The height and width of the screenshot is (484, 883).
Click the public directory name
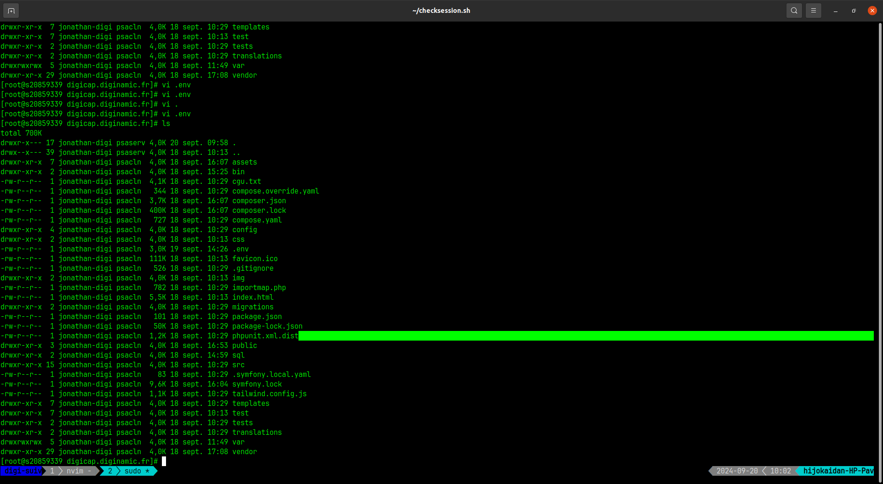(x=245, y=346)
